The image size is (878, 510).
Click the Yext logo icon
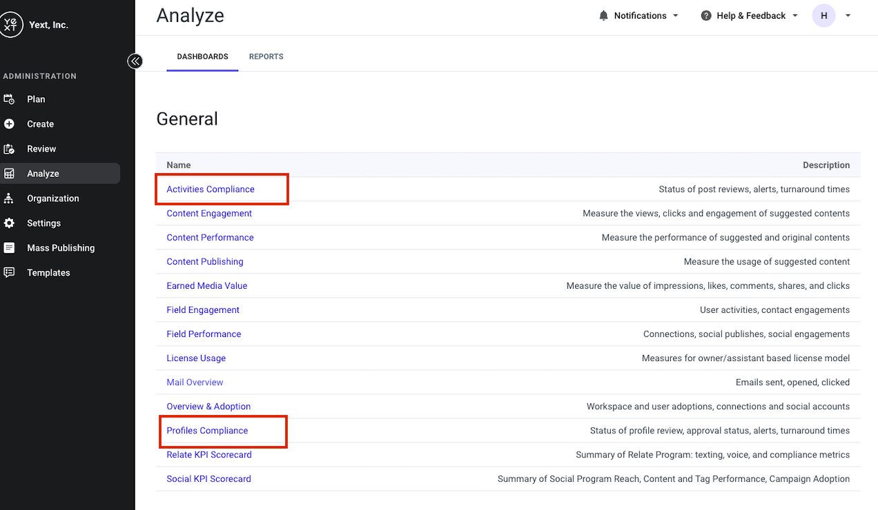pos(10,25)
